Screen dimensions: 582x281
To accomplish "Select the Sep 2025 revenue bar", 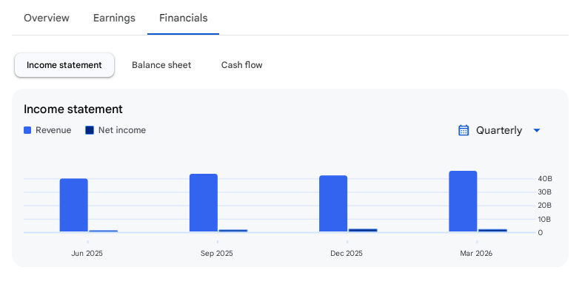I will pos(204,203).
